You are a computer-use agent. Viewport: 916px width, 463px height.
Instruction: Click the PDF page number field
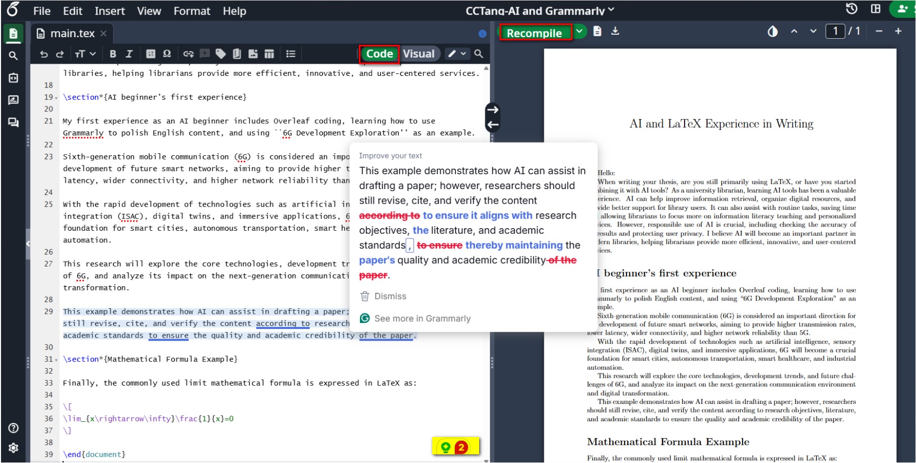tap(835, 32)
